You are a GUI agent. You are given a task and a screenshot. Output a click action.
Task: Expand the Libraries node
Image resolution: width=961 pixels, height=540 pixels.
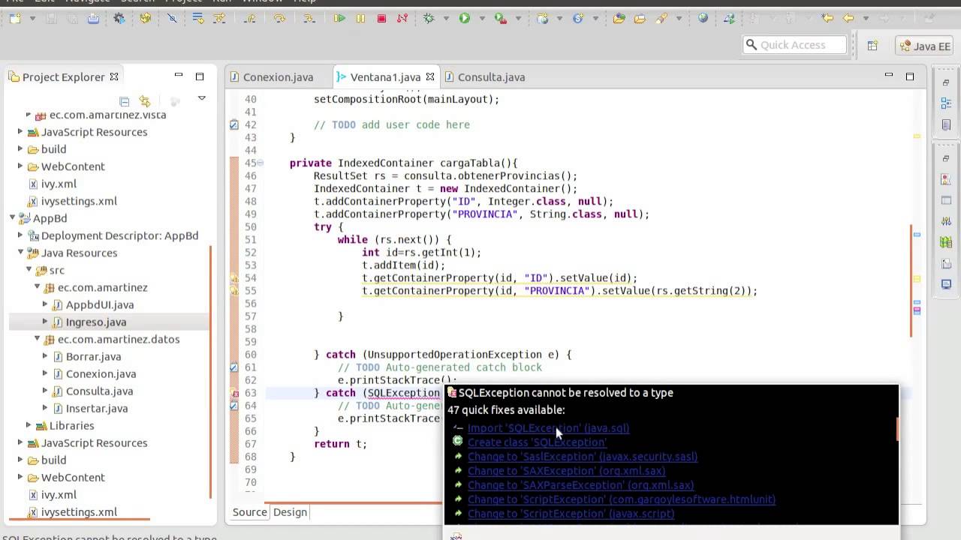tap(29, 425)
